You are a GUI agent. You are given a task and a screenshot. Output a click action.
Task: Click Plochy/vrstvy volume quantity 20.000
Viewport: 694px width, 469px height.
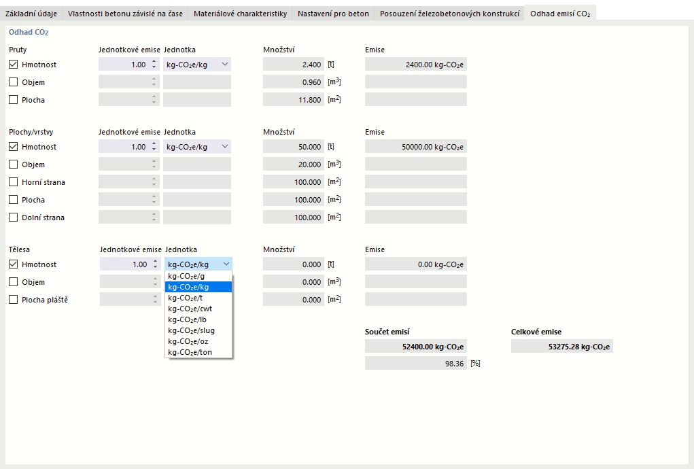pos(294,164)
